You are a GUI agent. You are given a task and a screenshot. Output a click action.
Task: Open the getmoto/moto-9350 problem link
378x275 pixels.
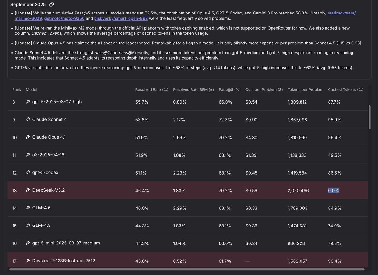click(64, 18)
